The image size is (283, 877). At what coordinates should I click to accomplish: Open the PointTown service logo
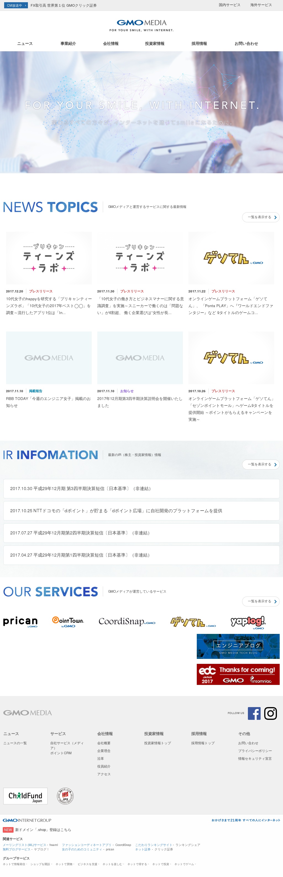tap(68, 622)
